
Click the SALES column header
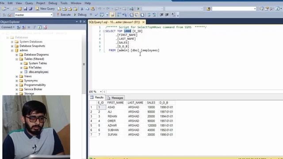[x=151, y=102]
